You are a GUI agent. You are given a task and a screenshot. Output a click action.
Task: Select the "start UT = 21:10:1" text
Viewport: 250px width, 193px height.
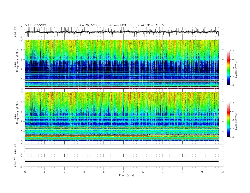click(x=152, y=25)
